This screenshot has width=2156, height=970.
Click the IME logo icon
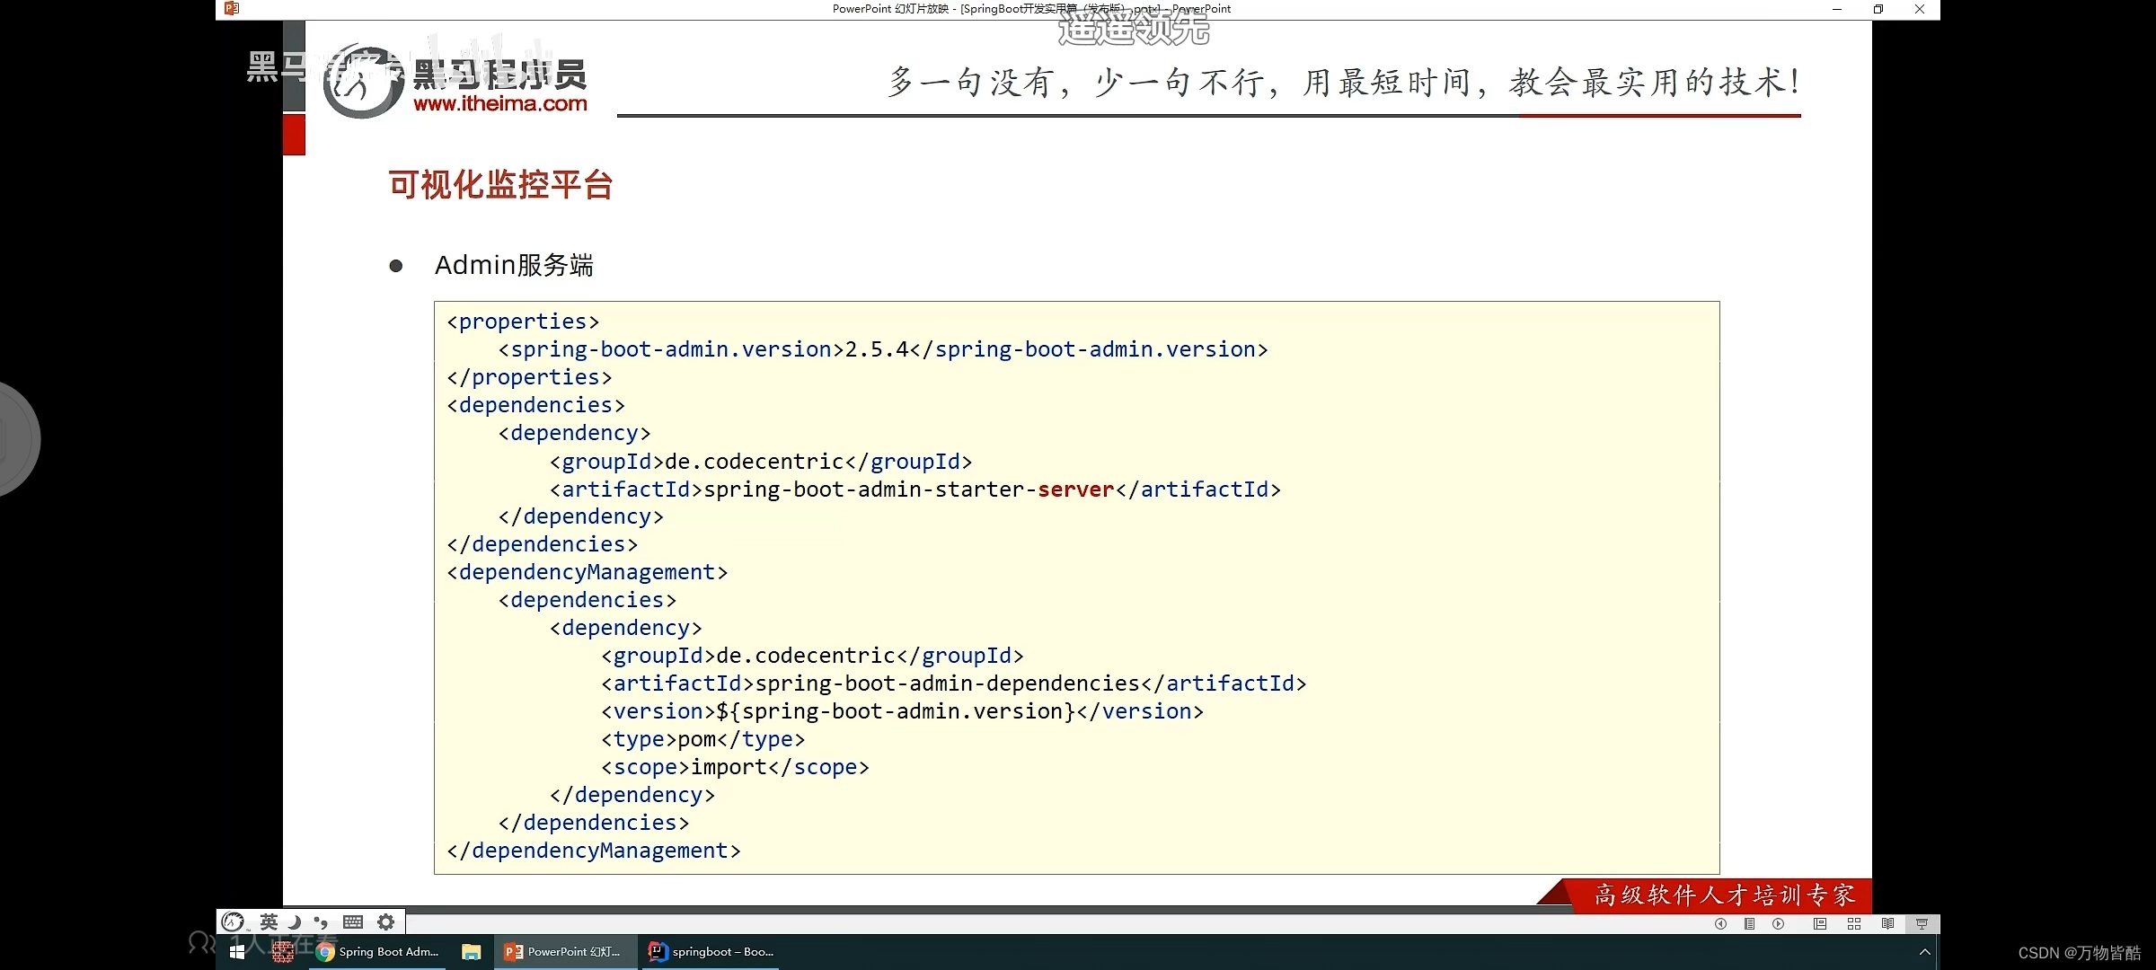click(234, 921)
